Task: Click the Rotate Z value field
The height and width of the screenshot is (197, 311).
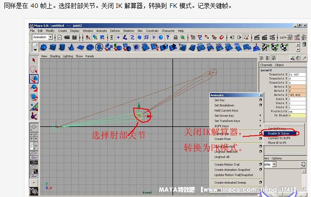Action: pos(297,95)
